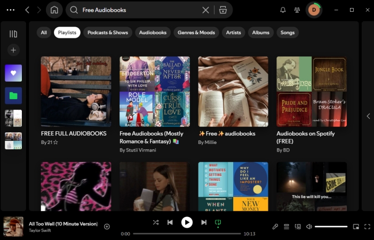Click the 10:13 track duration
Screen dimensions: 374x240
coord(250,234)
